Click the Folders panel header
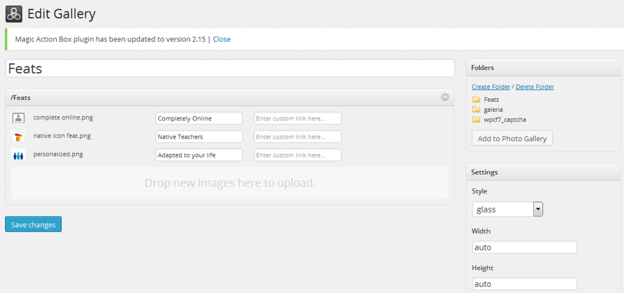 coord(543,68)
